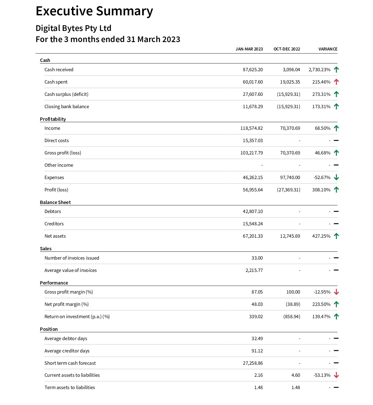Click the Balance Sheet section heading
The width and height of the screenshot is (373, 405).
55,202
